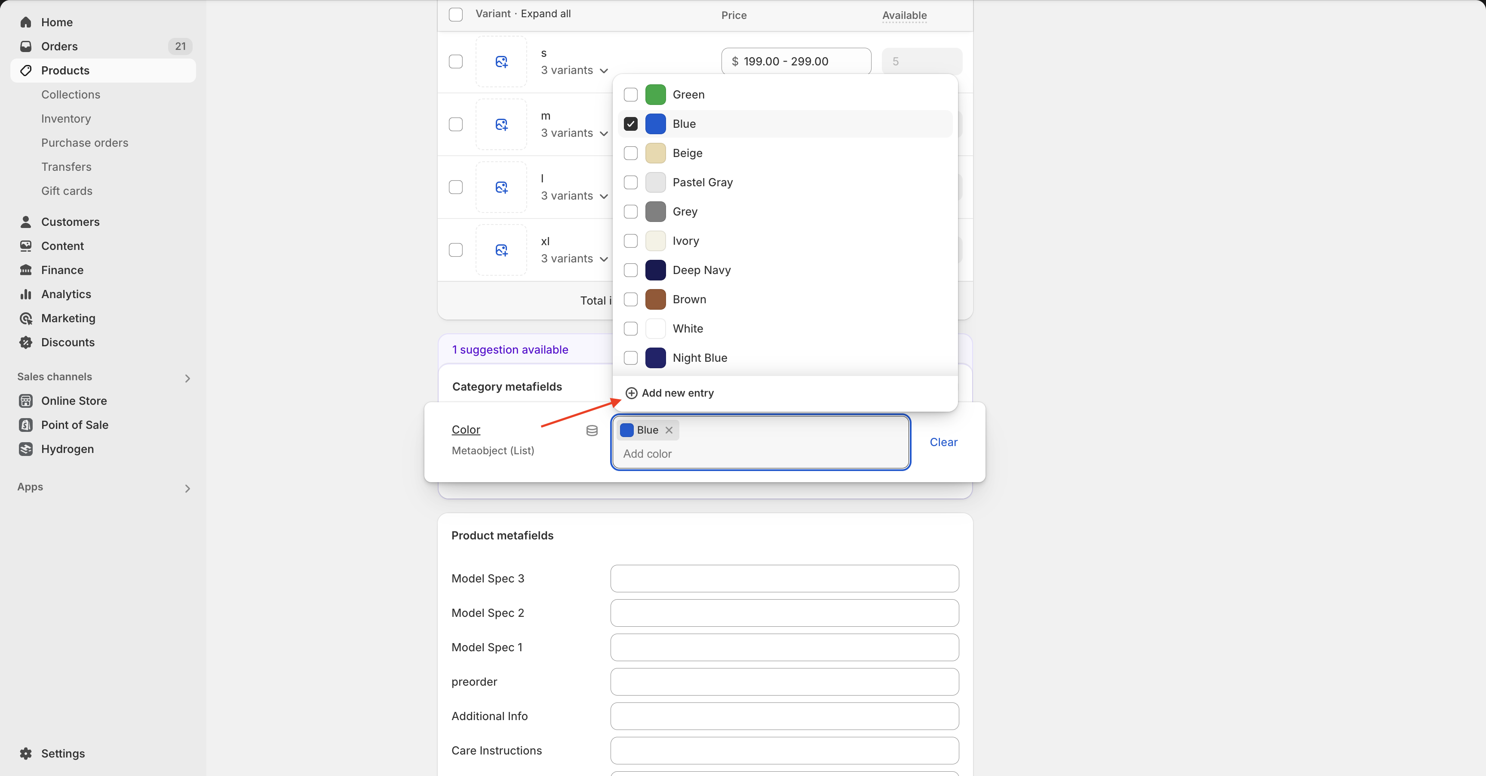This screenshot has width=1486, height=776.
Task: Uncheck the Blue color checkbox
Action: point(630,123)
